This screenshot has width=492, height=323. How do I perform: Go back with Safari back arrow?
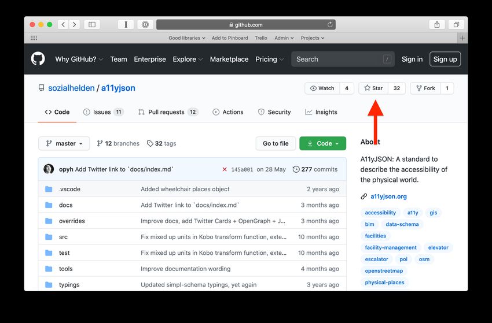(63, 24)
